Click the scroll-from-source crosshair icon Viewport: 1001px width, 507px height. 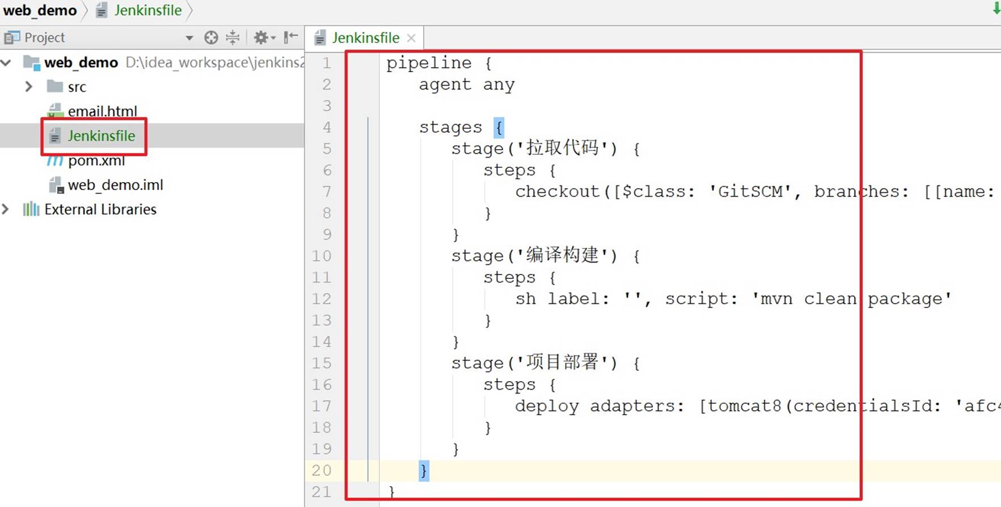click(x=211, y=37)
